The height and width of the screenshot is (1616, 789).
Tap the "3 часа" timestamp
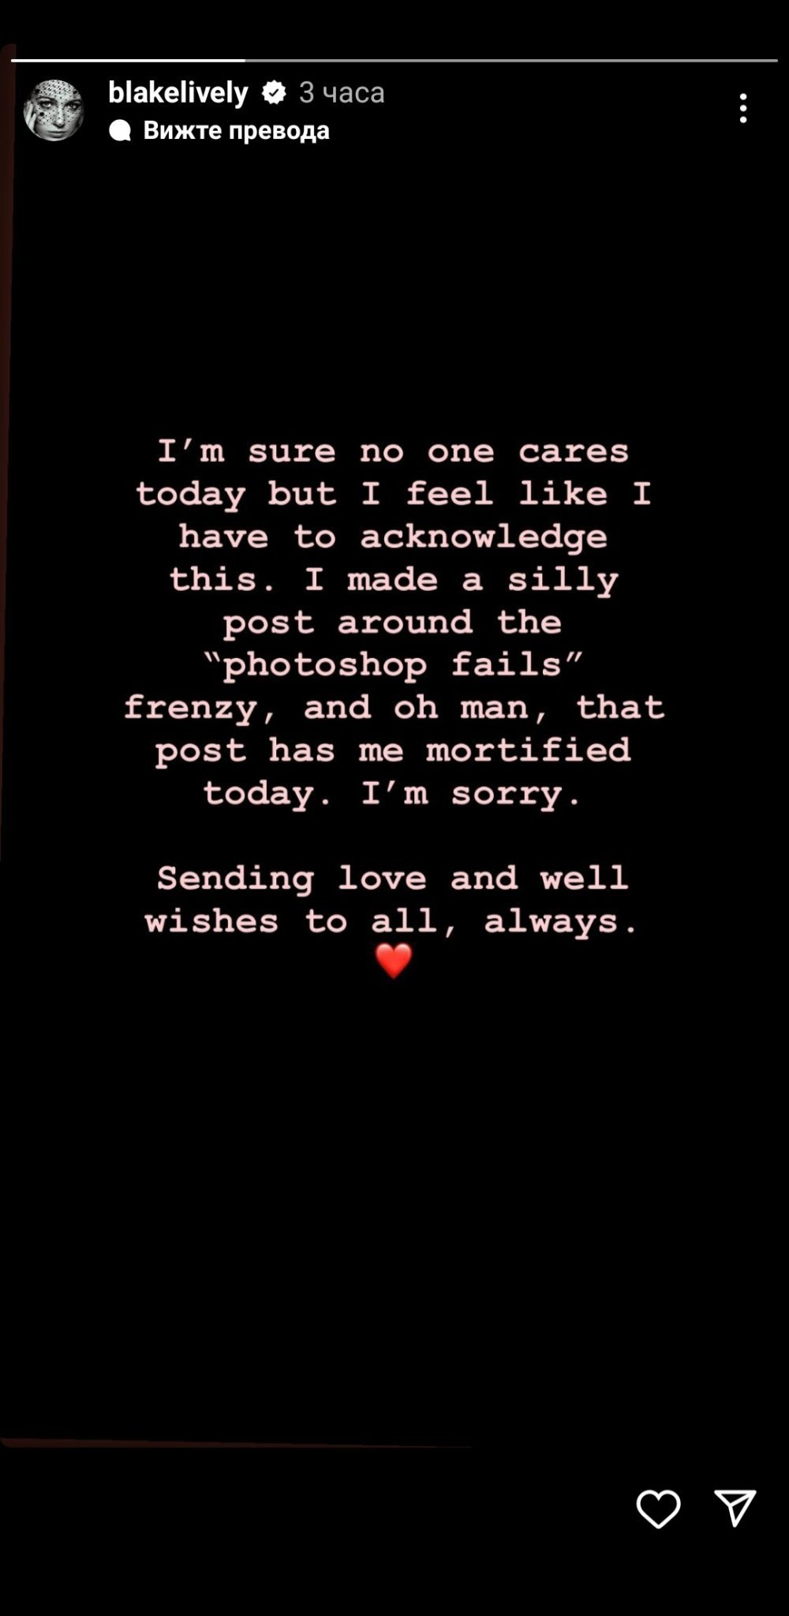pos(342,93)
